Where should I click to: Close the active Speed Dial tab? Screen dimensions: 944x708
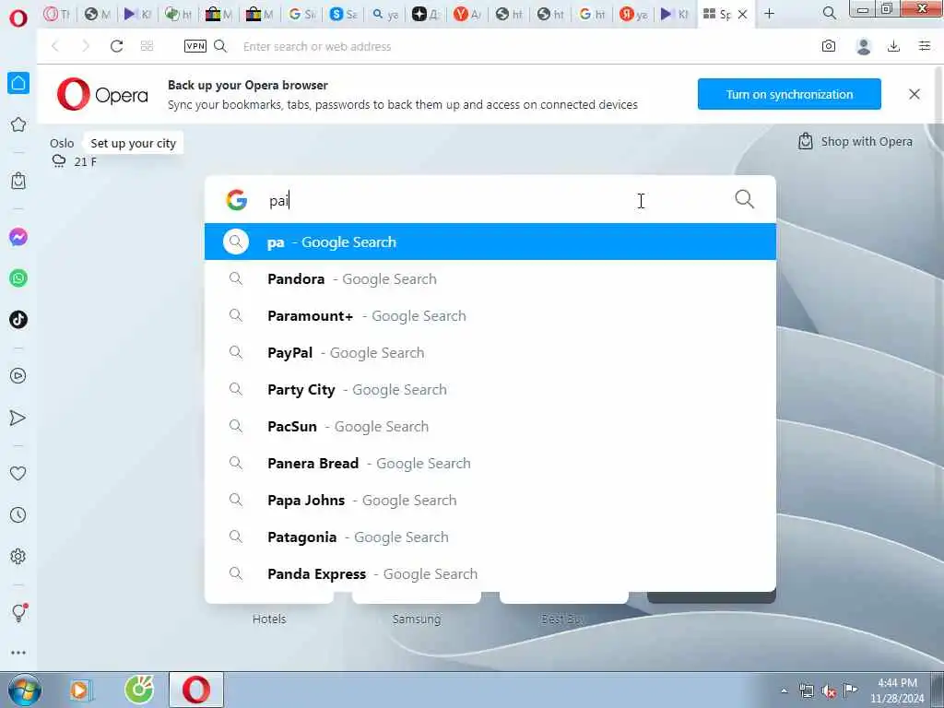click(x=742, y=14)
